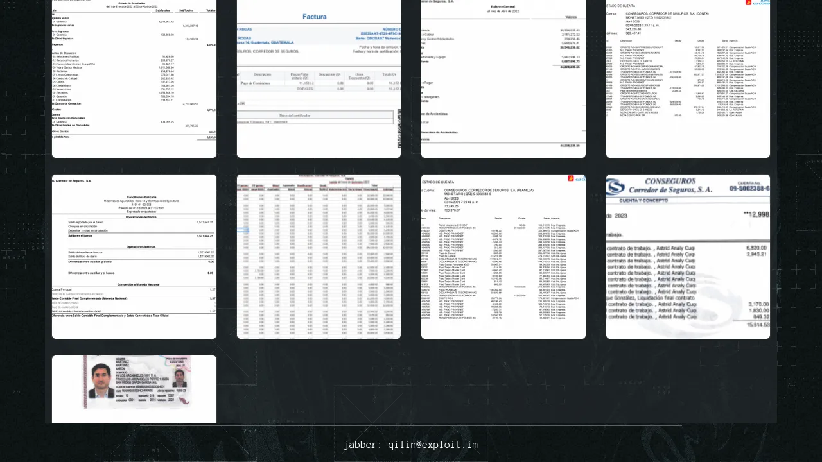The height and width of the screenshot is (462, 822).
Task: Open the blurred spreadsheet table thumbnail
Action: 319,257
